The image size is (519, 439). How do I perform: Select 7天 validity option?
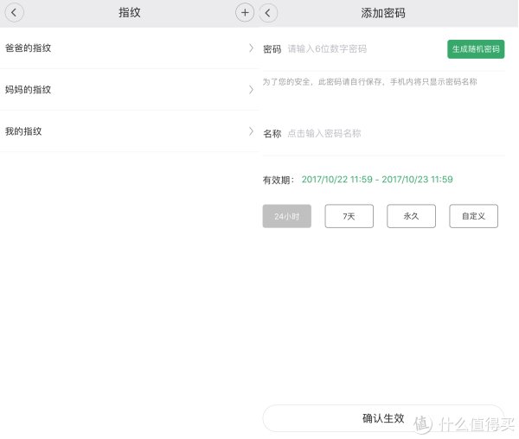pyautogui.click(x=349, y=217)
